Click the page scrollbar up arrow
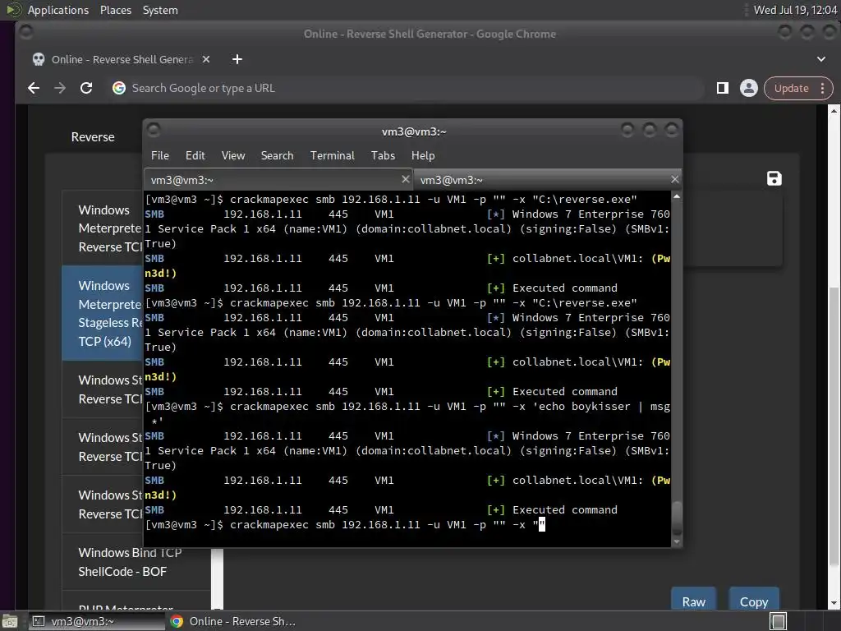841x631 pixels. coord(834,111)
